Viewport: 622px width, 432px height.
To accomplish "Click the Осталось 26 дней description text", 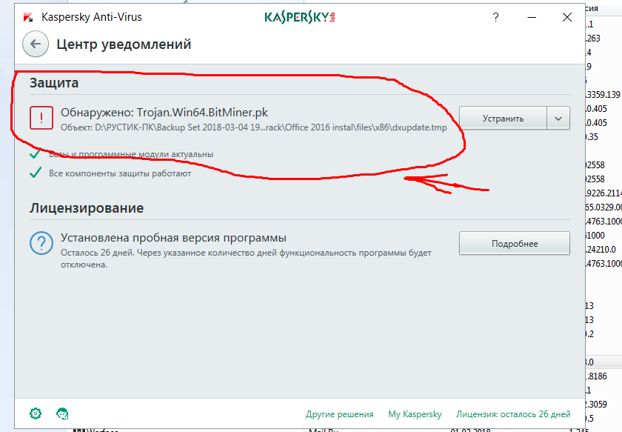I will pos(246,259).
